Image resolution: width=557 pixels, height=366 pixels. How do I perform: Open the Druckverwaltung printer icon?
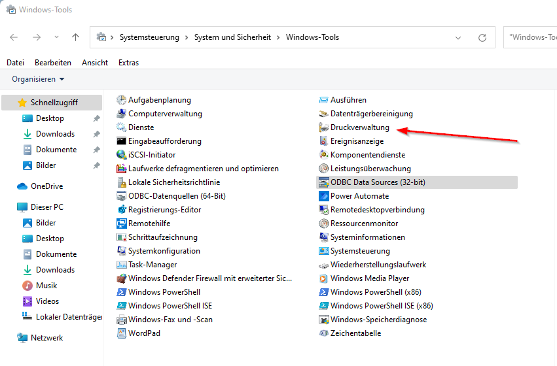pyautogui.click(x=323, y=127)
